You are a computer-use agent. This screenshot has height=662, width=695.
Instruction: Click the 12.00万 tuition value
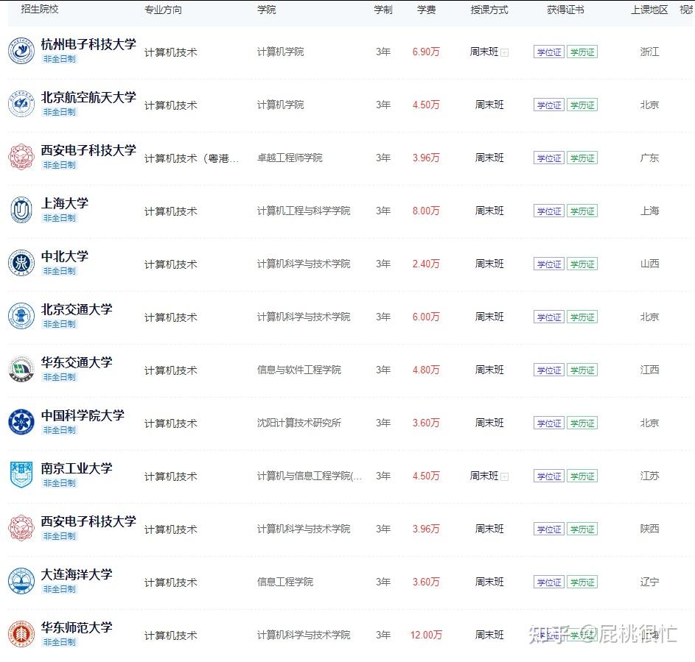pos(426,635)
